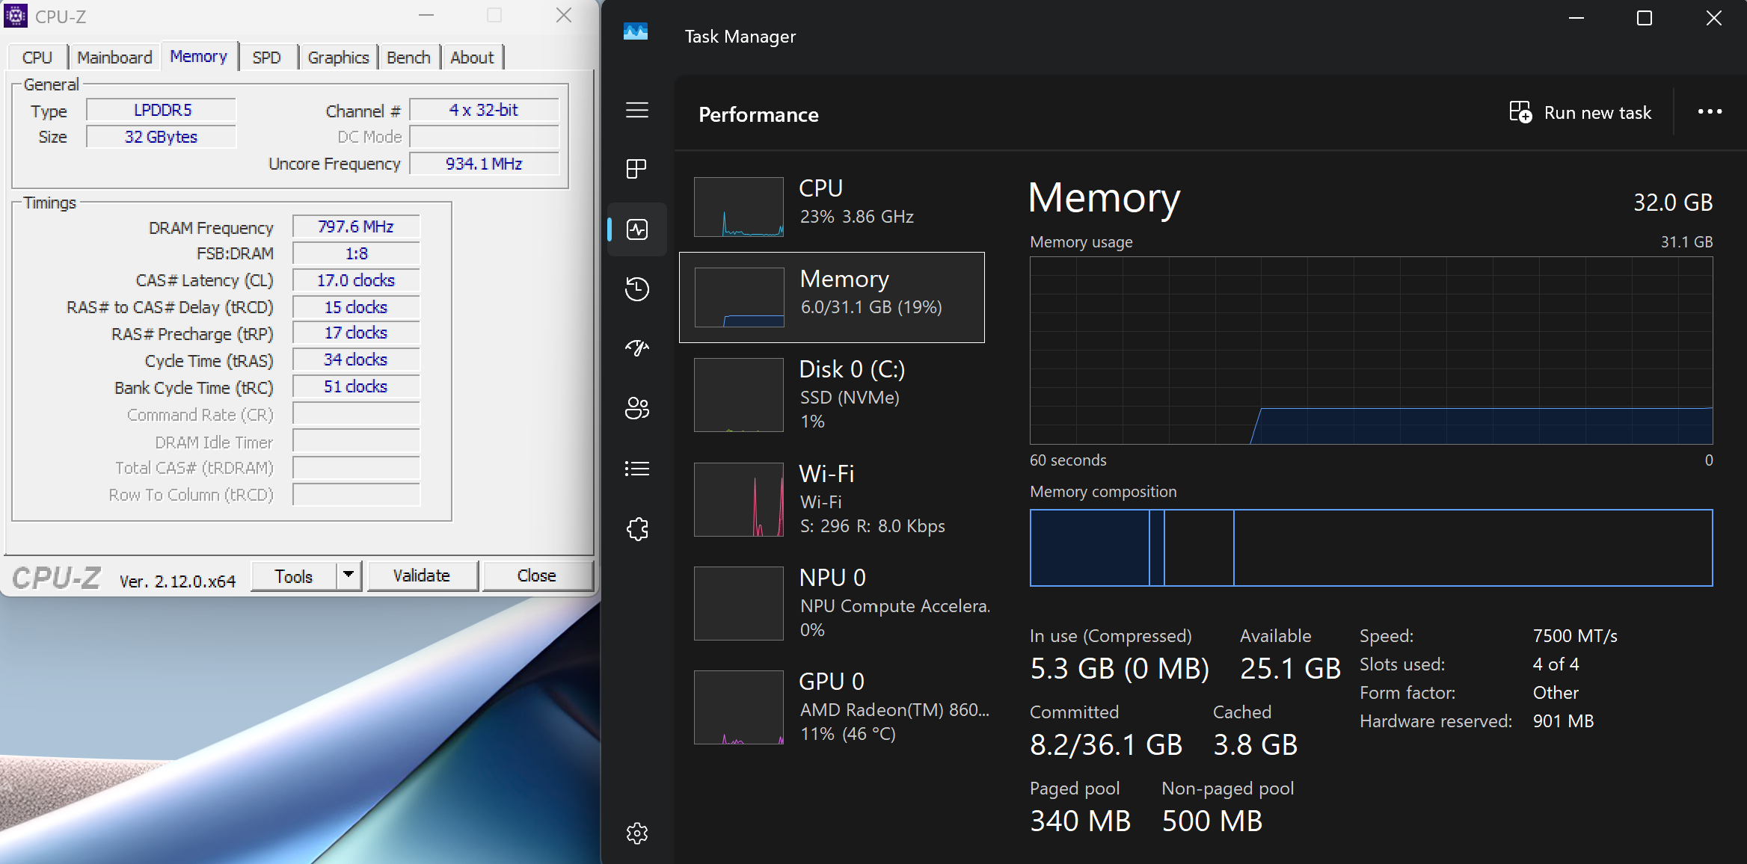Image resolution: width=1747 pixels, height=864 pixels.
Task: Click the CPU-Z app icon in title bar
Action: (16, 16)
